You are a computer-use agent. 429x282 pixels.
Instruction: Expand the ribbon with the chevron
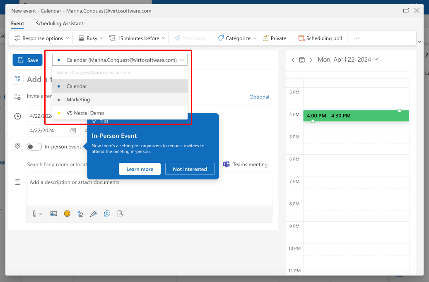[419, 42]
